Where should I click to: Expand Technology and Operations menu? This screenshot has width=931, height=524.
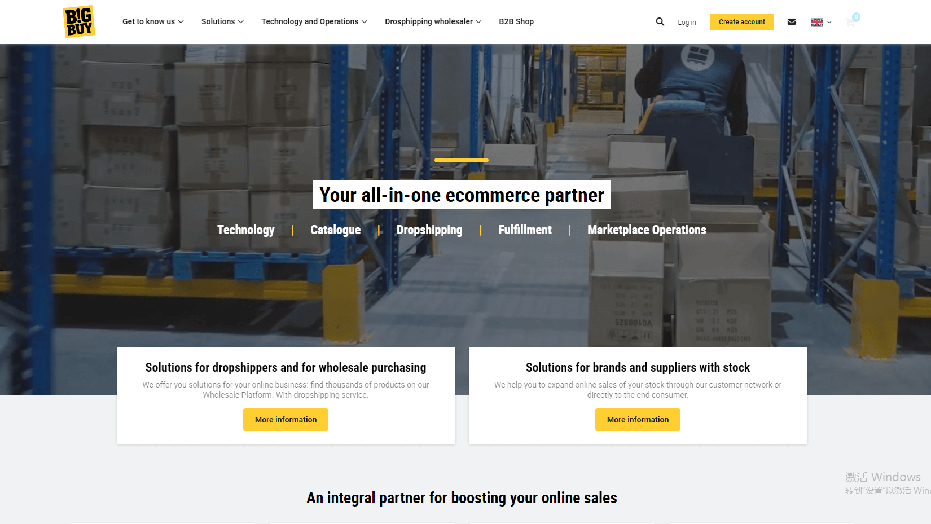(x=314, y=21)
